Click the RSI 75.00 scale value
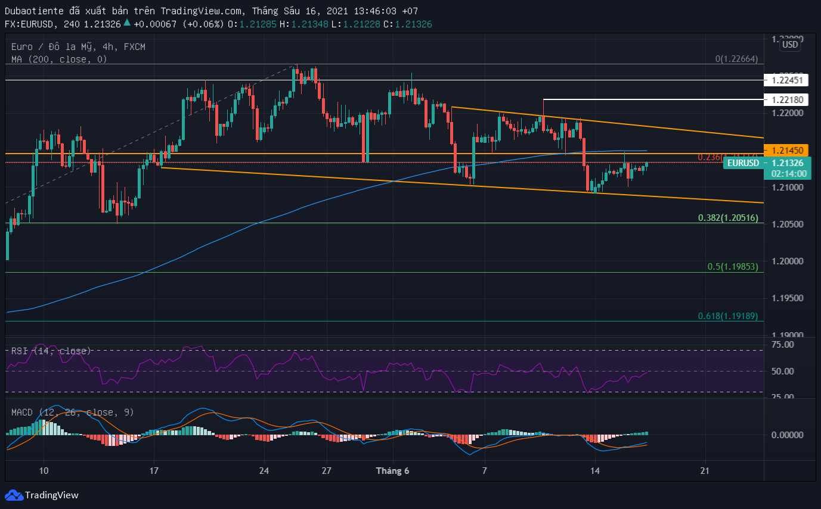Image resolution: width=821 pixels, height=509 pixels. point(781,345)
